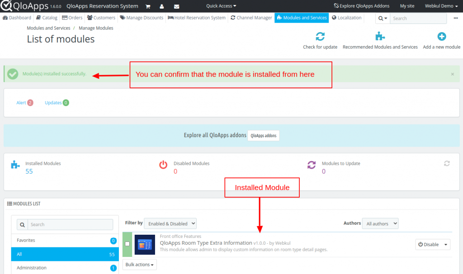Open the three-dots more menu
This screenshot has width=463, height=274.
tap(456, 18)
